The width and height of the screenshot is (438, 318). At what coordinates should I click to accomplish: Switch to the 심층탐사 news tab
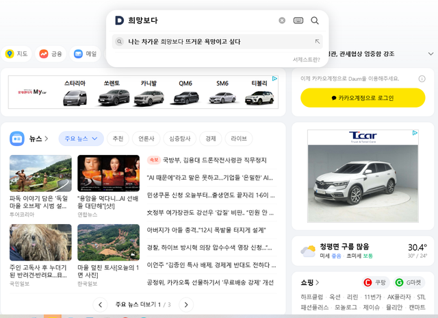tap(180, 138)
